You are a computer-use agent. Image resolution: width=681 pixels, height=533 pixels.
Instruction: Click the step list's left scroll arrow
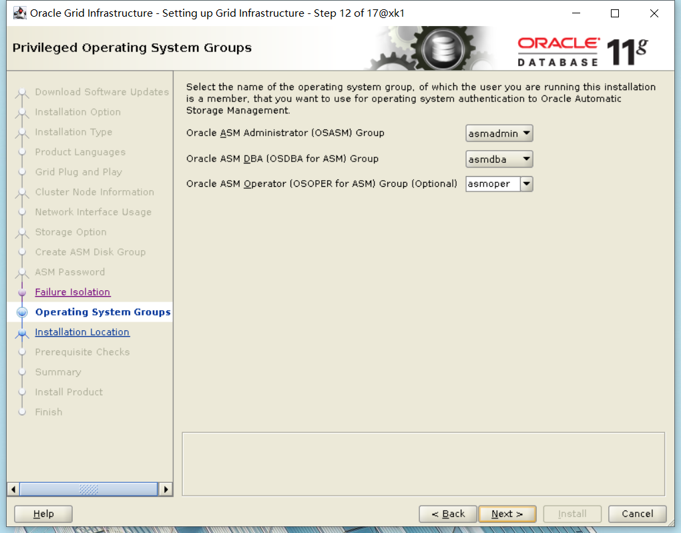[x=13, y=489]
